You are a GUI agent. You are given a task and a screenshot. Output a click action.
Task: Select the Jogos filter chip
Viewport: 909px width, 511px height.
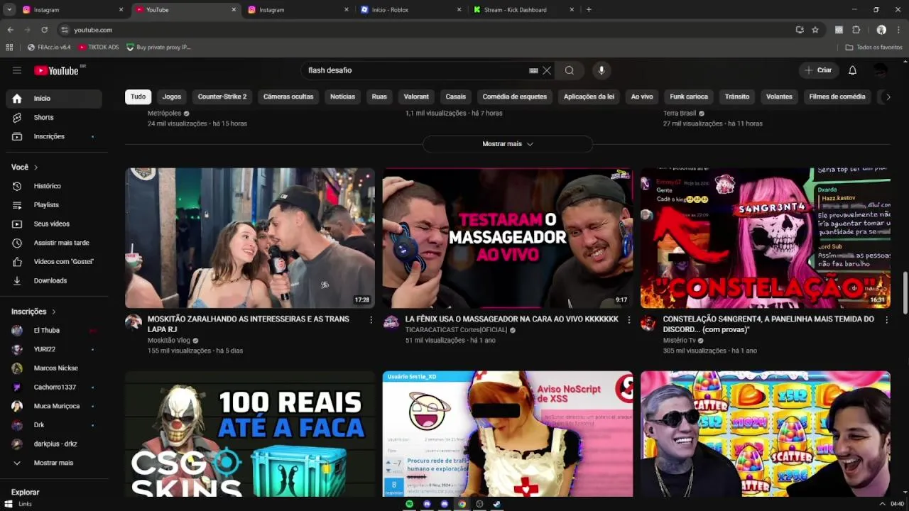point(172,97)
